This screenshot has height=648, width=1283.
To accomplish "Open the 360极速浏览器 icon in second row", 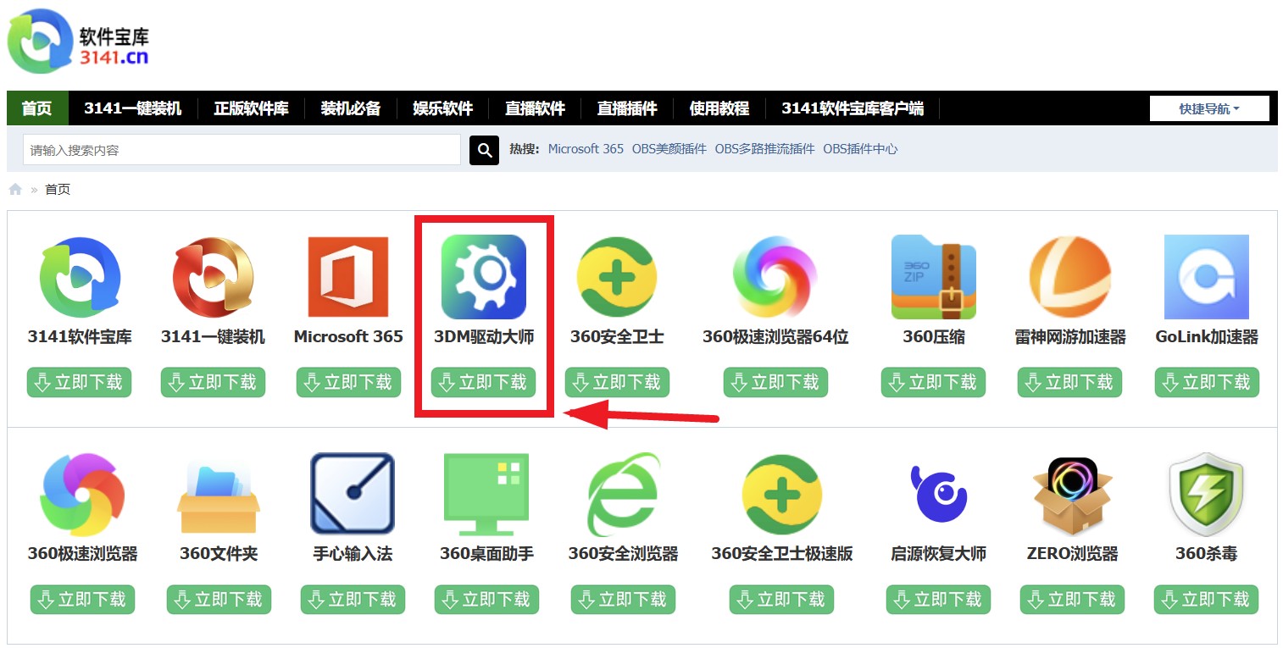I will click(x=82, y=495).
